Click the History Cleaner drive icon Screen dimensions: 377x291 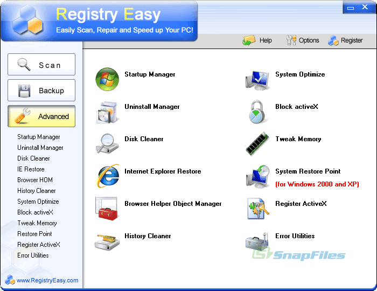107,242
